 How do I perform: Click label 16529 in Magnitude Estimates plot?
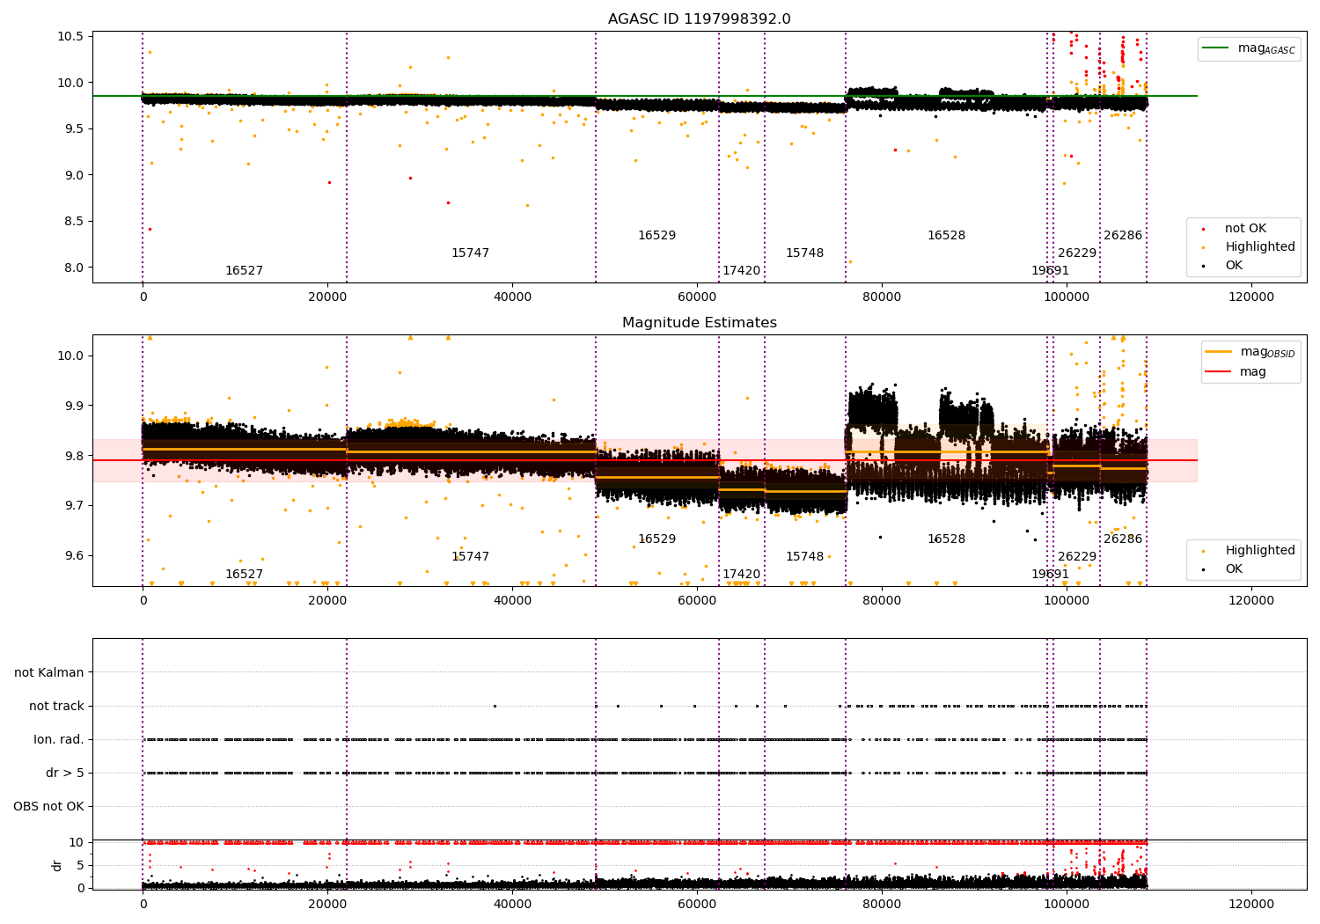(656, 539)
